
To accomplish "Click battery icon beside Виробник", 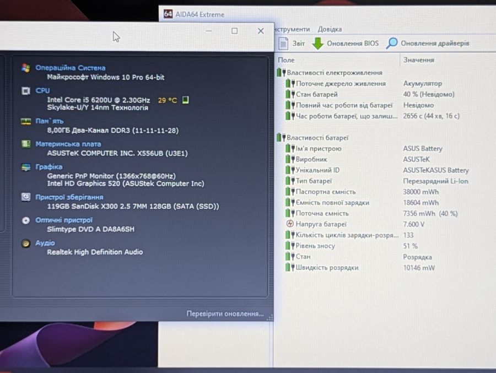I will pyautogui.click(x=290, y=159).
